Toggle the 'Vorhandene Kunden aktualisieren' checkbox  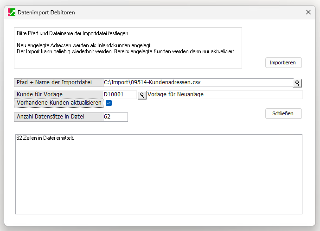point(109,103)
